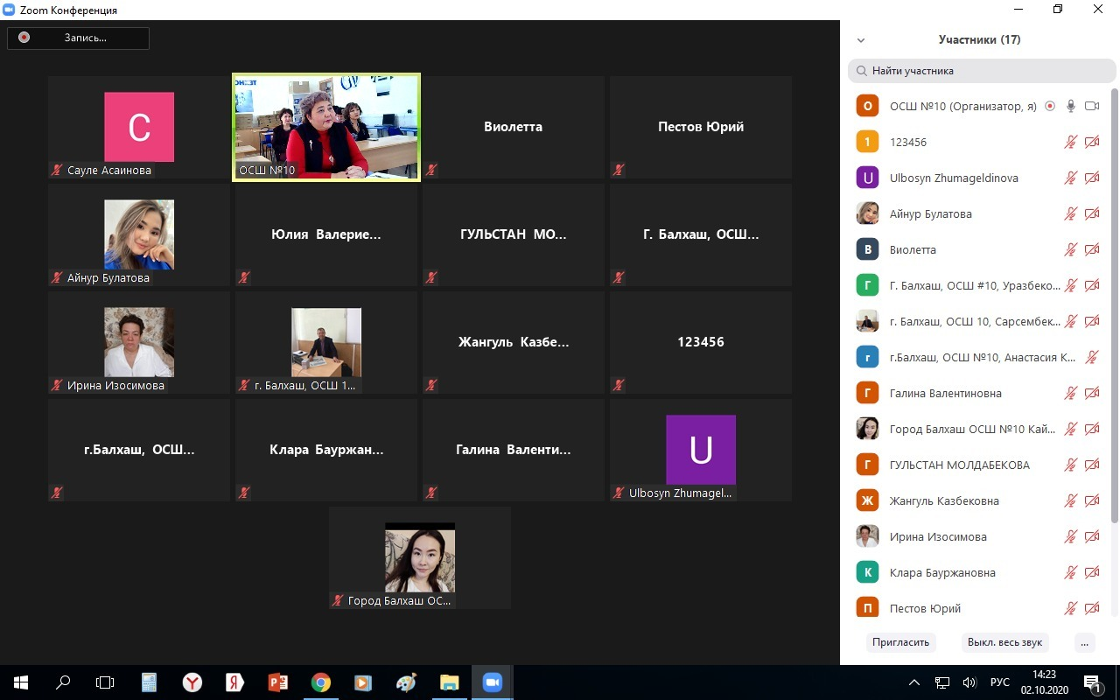Click the Пригласить button
1120x700 pixels.
point(900,642)
